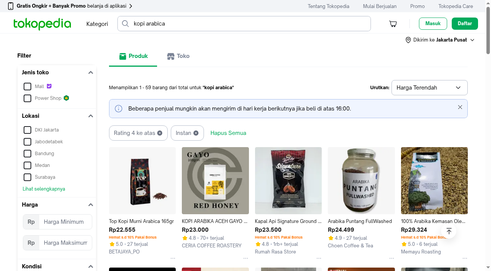Viewport: 491px width, 271px height.
Task: Click Hapus Semua to clear filters
Action: pyautogui.click(x=228, y=133)
